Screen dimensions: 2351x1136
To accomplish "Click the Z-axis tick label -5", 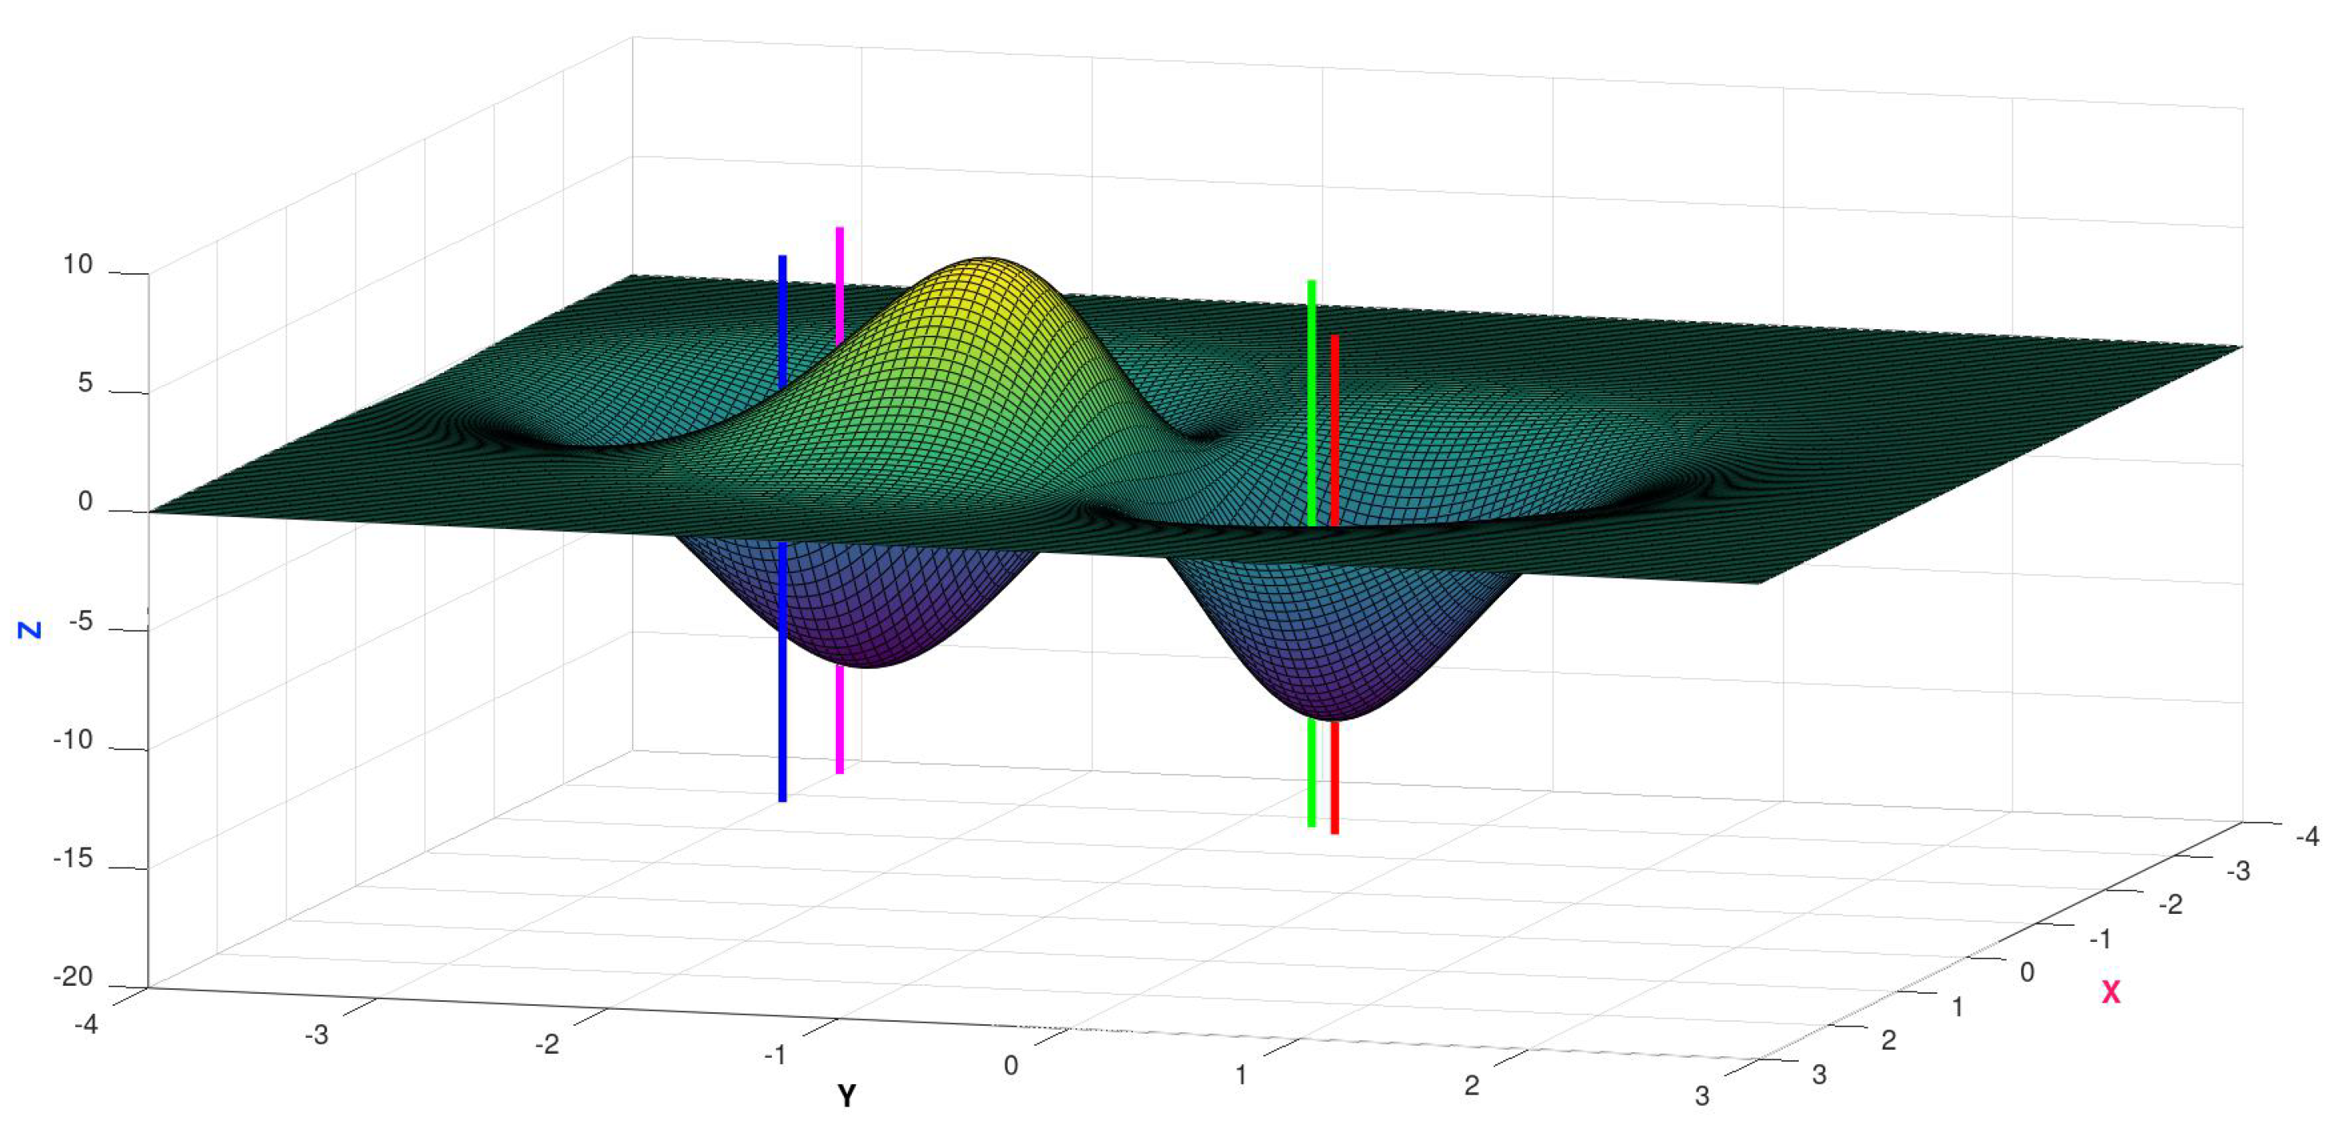I will pos(81,622).
